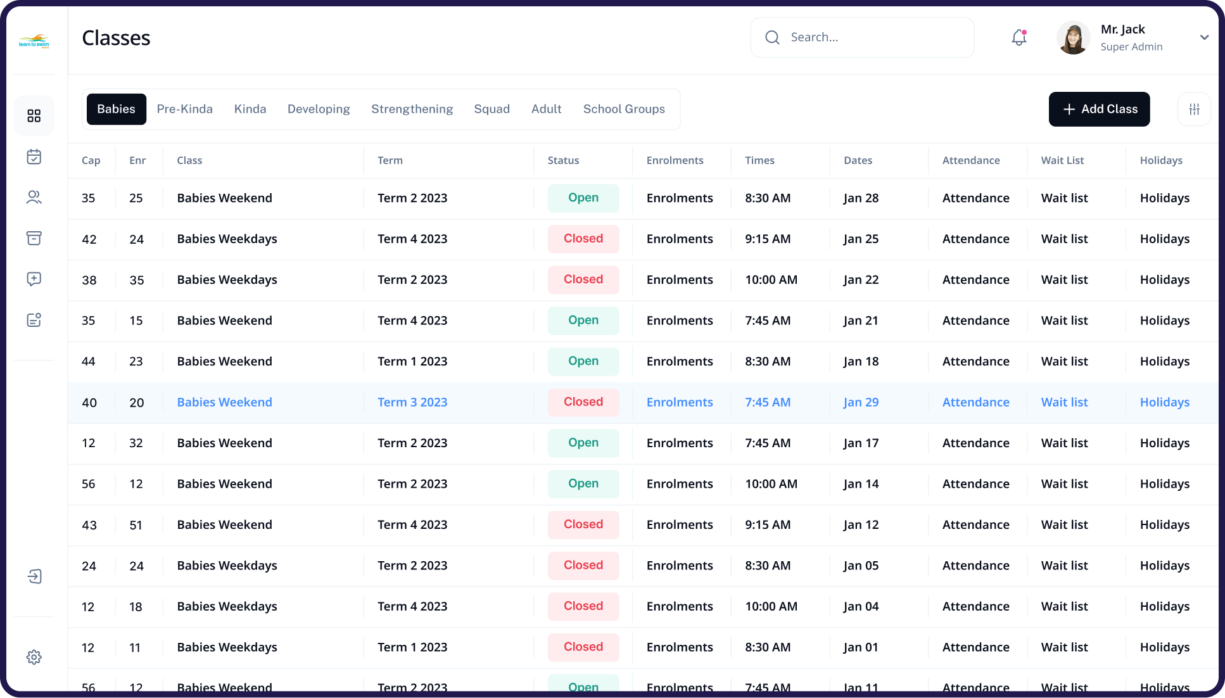The height and width of the screenshot is (698, 1225).
Task: Open the archive box icon in sidebar
Action: coord(34,238)
